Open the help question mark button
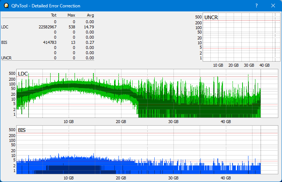 click(x=257, y=6)
